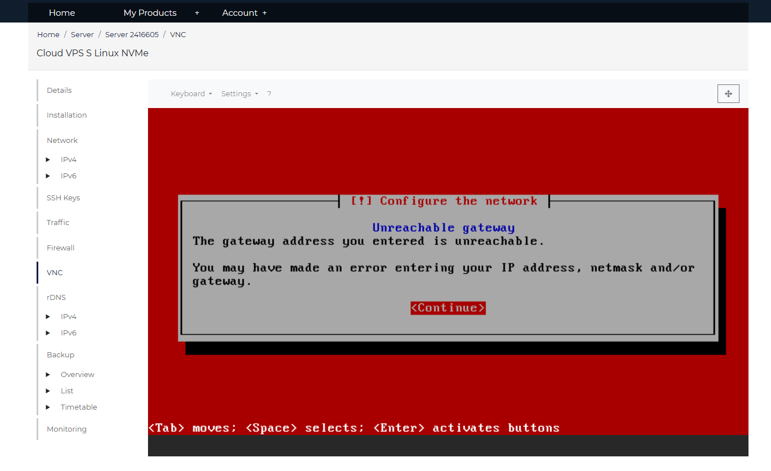
Task: Click the 'Cloud VPS S Linux NVMe' heading
Action: tap(92, 53)
